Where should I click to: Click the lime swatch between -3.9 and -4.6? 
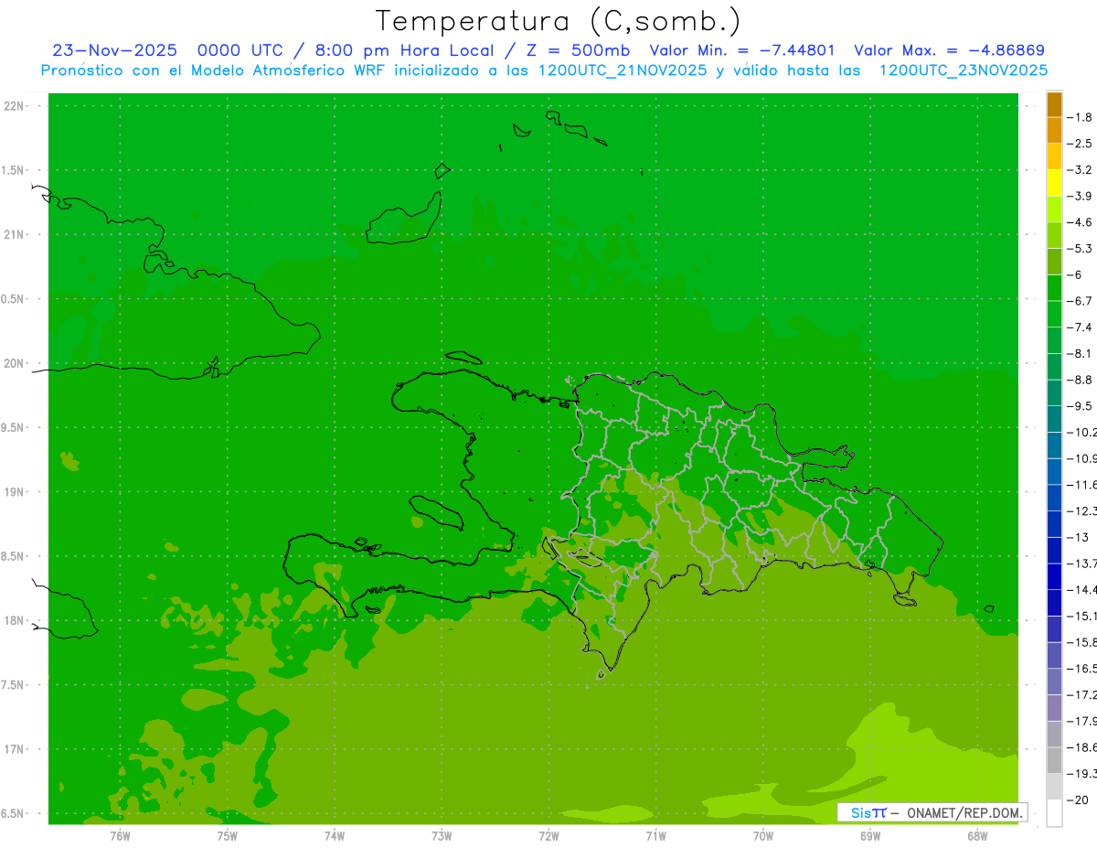click(1054, 209)
